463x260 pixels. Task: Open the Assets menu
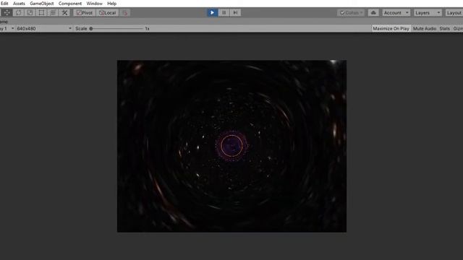19,4
